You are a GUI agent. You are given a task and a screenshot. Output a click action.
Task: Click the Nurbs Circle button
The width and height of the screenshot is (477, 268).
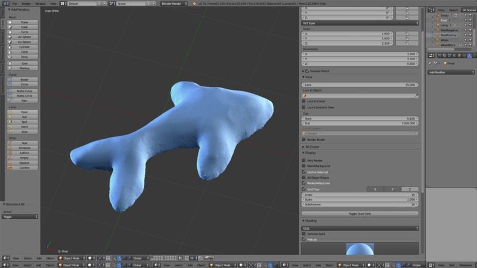click(x=23, y=96)
